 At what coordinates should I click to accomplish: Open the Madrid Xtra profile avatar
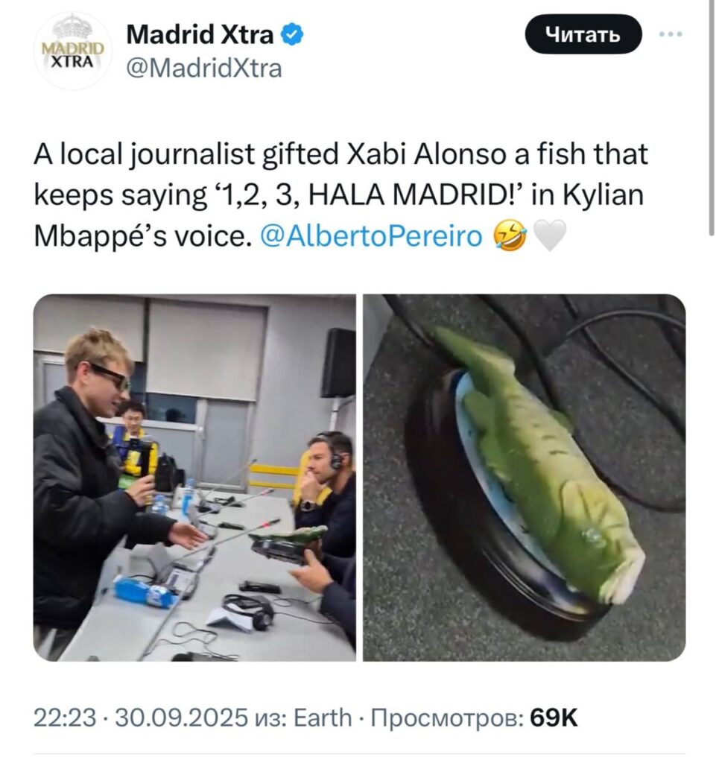click(x=72, y=51)
